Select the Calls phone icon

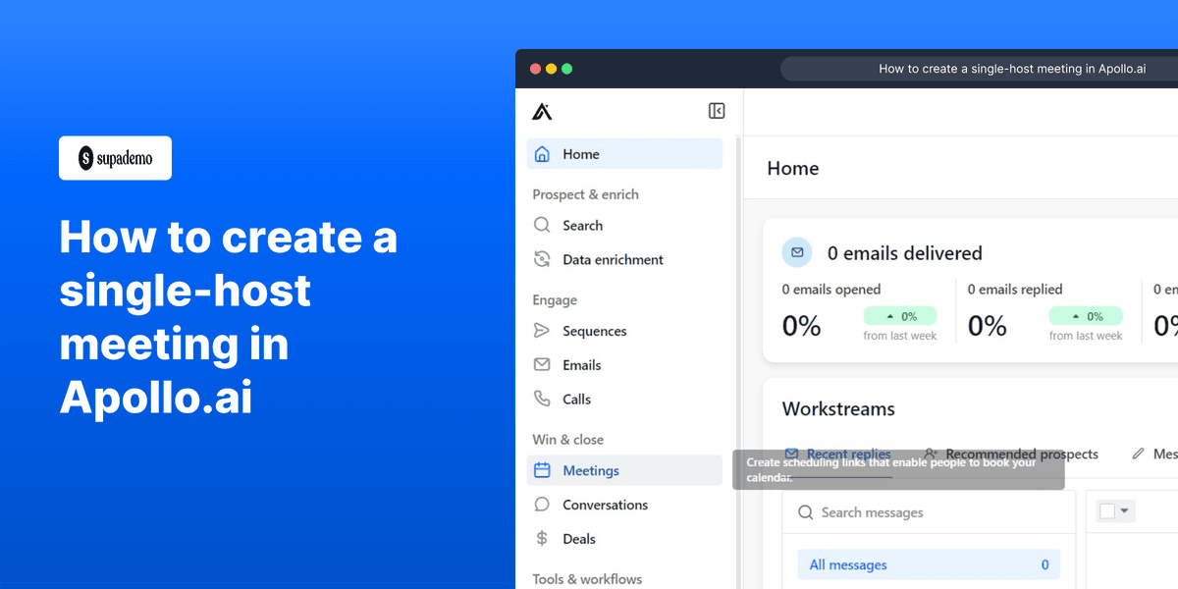(x=542, y=399)
